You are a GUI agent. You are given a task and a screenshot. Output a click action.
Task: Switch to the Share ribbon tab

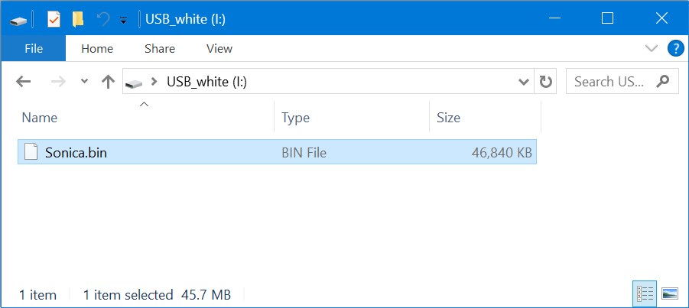[x=160, y=48]
